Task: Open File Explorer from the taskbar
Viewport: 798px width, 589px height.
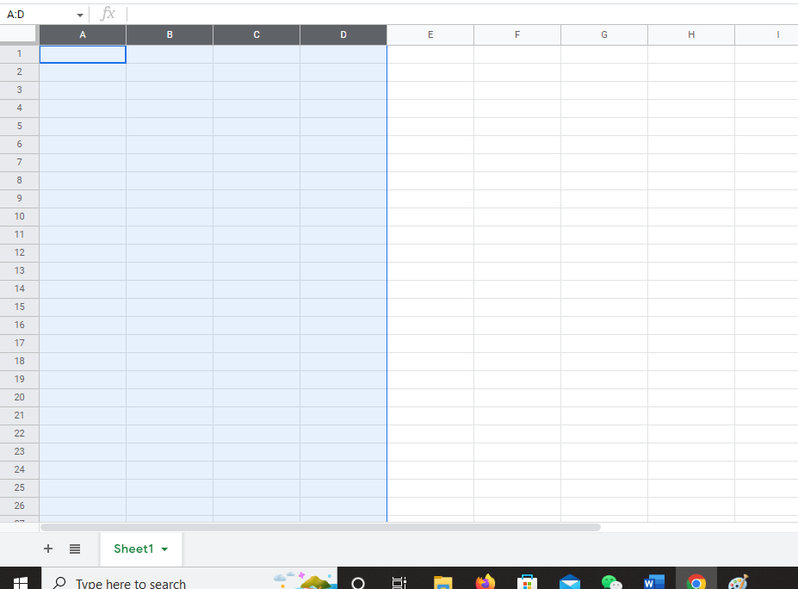Action: click(x=442, y=581)
